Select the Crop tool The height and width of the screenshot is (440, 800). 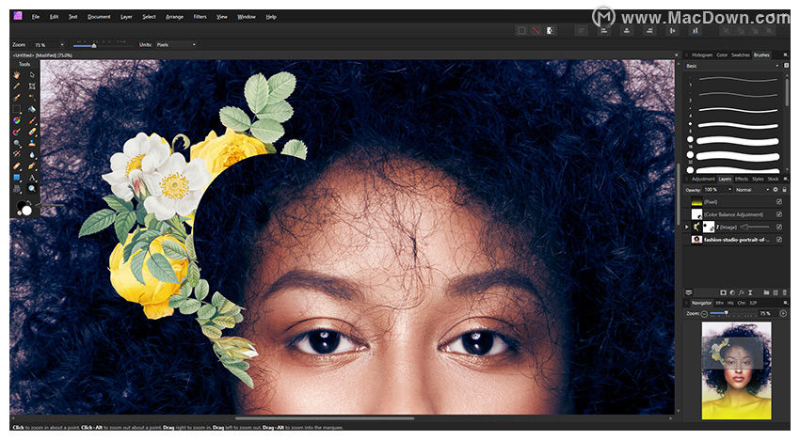32,86
